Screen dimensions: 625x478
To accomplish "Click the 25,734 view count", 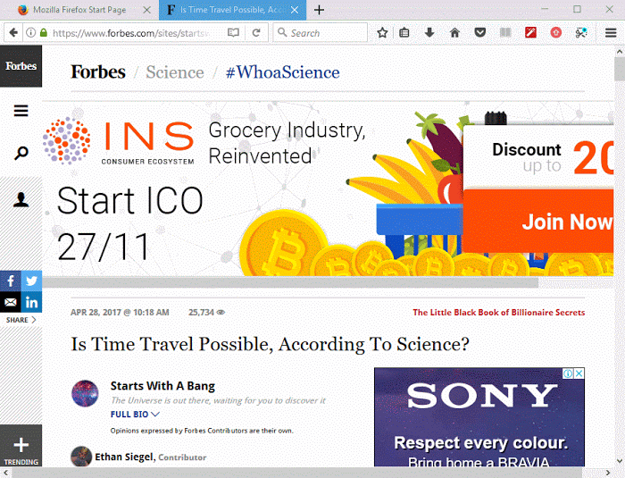I will click(x=206, y=313).
